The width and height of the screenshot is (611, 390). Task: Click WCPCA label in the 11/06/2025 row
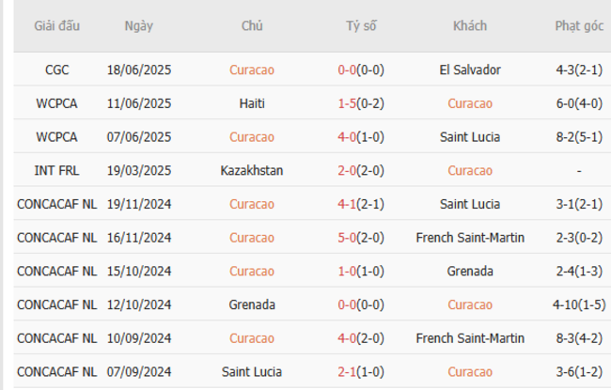point(56,103)
